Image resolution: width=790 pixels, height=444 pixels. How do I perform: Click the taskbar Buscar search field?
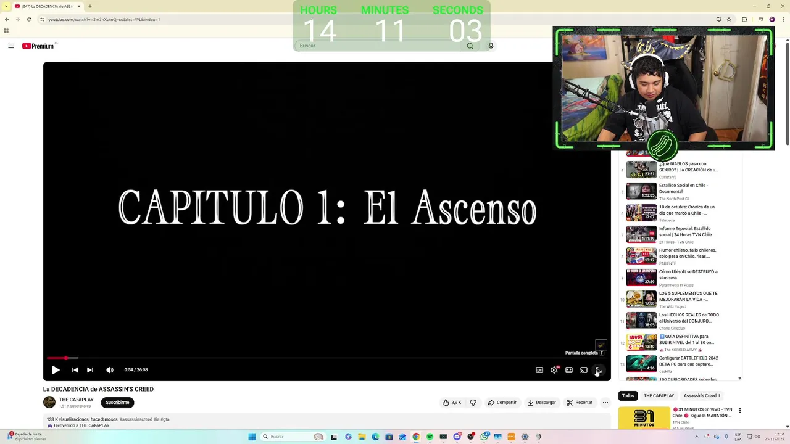pos(293,437)
